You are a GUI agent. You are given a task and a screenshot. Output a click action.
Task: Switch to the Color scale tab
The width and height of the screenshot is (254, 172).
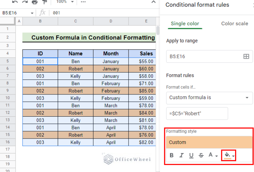click(234, 24)
